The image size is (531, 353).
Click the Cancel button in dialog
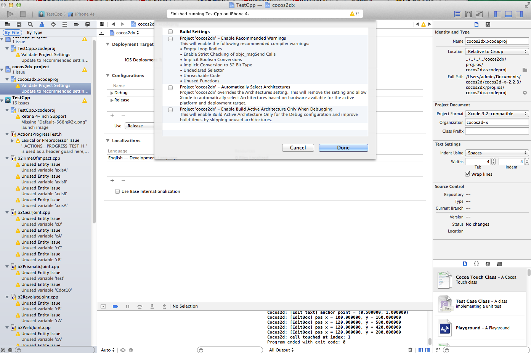click(x=298, y=148)
